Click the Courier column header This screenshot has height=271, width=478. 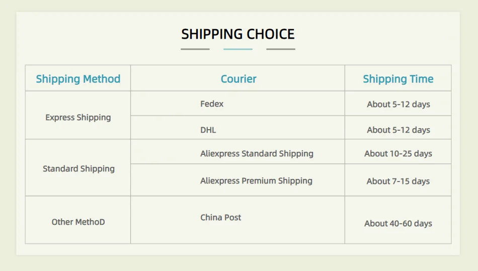click(238, 79)
